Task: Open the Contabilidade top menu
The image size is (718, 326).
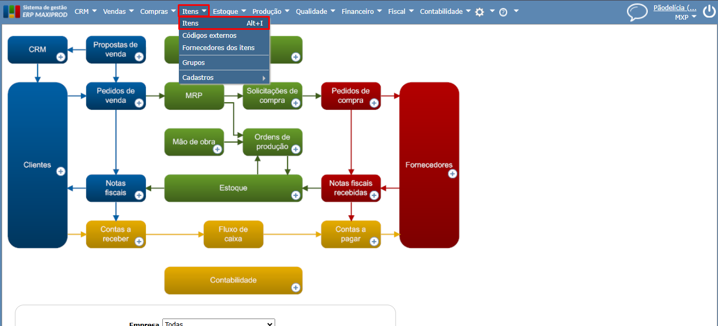Action: (x=445, y=11)
